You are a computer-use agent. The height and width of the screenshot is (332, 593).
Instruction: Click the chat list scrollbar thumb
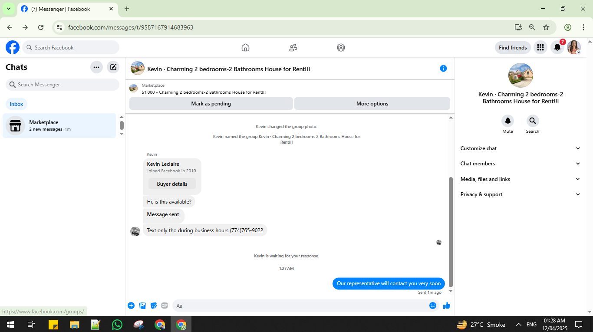(122, 125)
